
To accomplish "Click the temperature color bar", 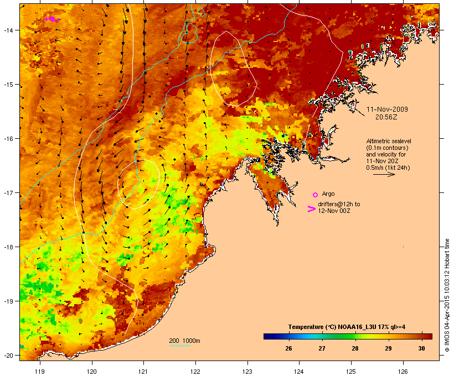I will tap(348, 336).
